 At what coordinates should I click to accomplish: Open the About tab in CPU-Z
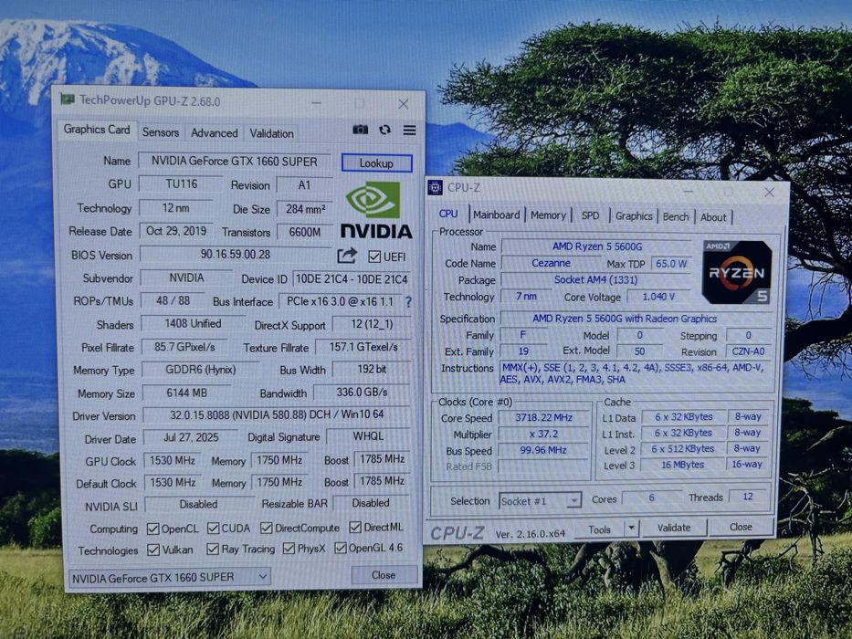[x=713, y=217]
